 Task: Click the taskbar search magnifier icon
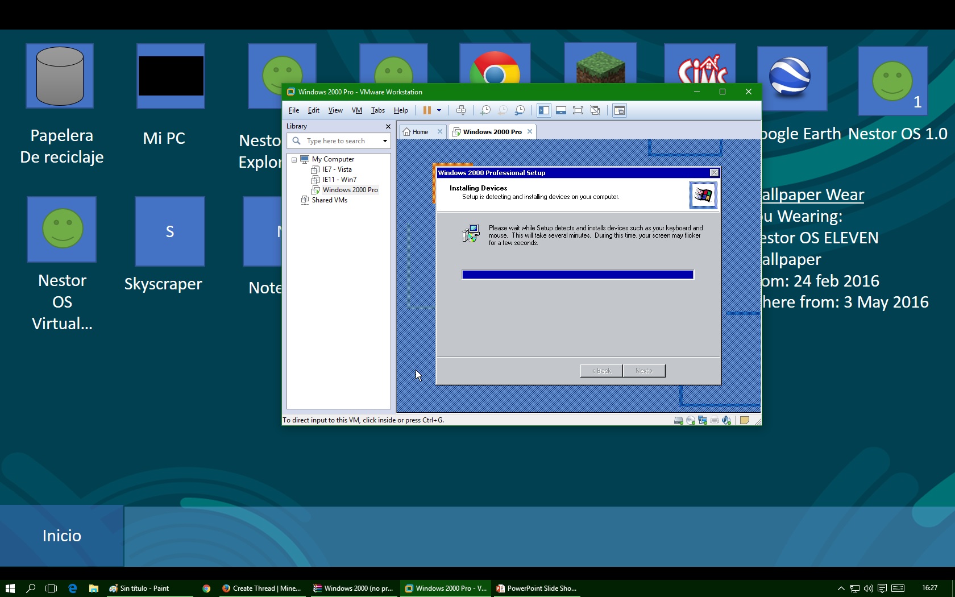(31, 588)
